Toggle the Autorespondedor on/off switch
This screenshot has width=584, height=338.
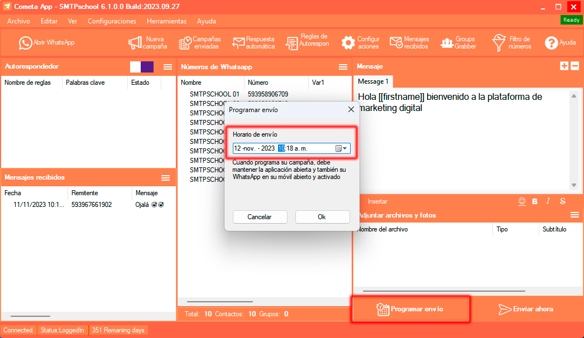(141, 66)
